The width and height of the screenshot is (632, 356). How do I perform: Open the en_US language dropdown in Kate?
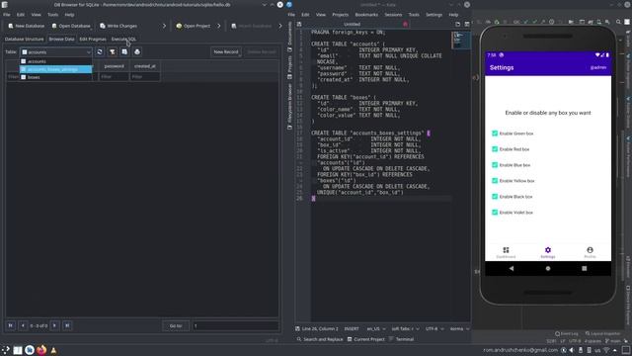[375, 329]
